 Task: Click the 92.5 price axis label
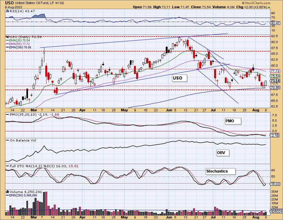(274, 36)
